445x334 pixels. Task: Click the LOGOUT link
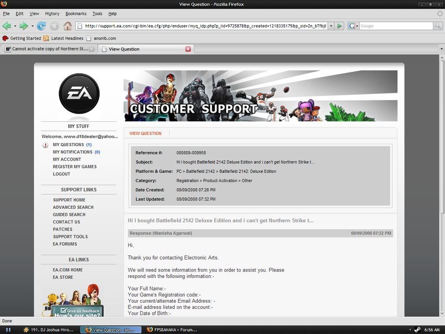point(61,174)
